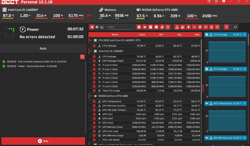Toggle the clock frequency sensor filter
The height and width of the screenshot is (146, 250).
click(x=206, y=27)
